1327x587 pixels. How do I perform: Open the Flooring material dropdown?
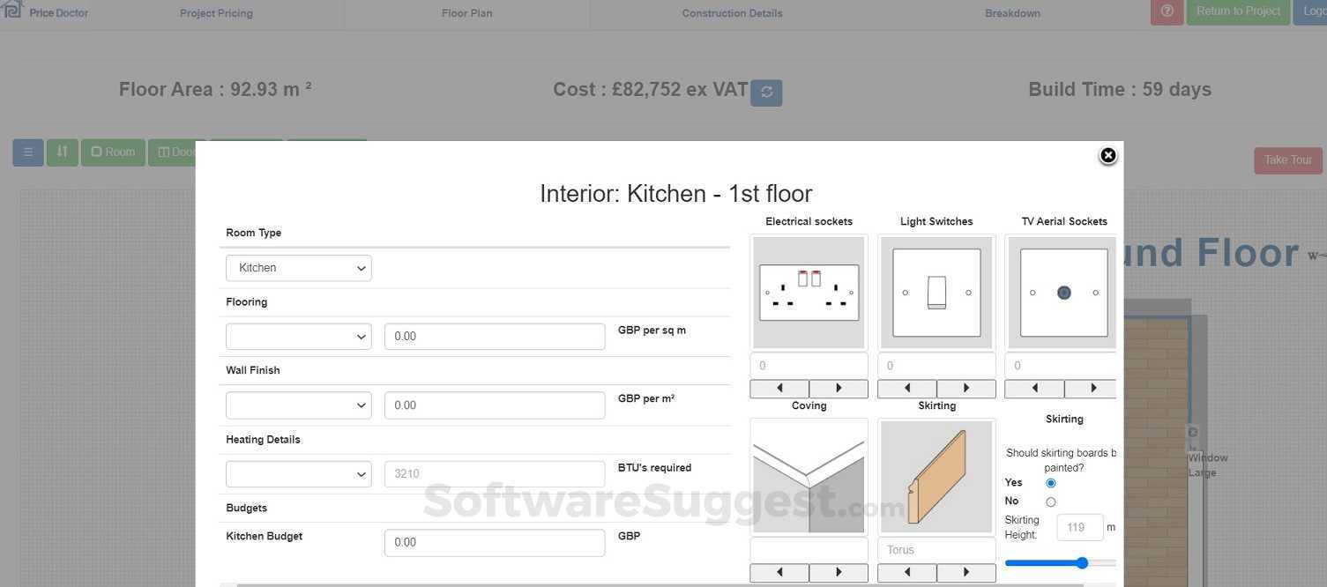(x=298, y=336)
